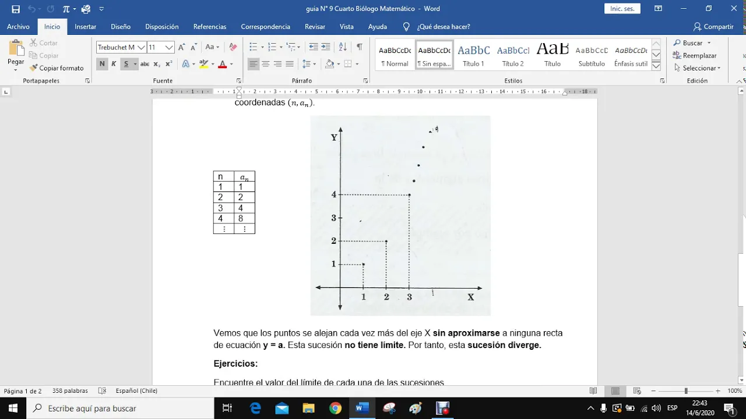This screenshot has height=419, width=746.
Task: Switch to web layout view icon
Action: (637, 391)
